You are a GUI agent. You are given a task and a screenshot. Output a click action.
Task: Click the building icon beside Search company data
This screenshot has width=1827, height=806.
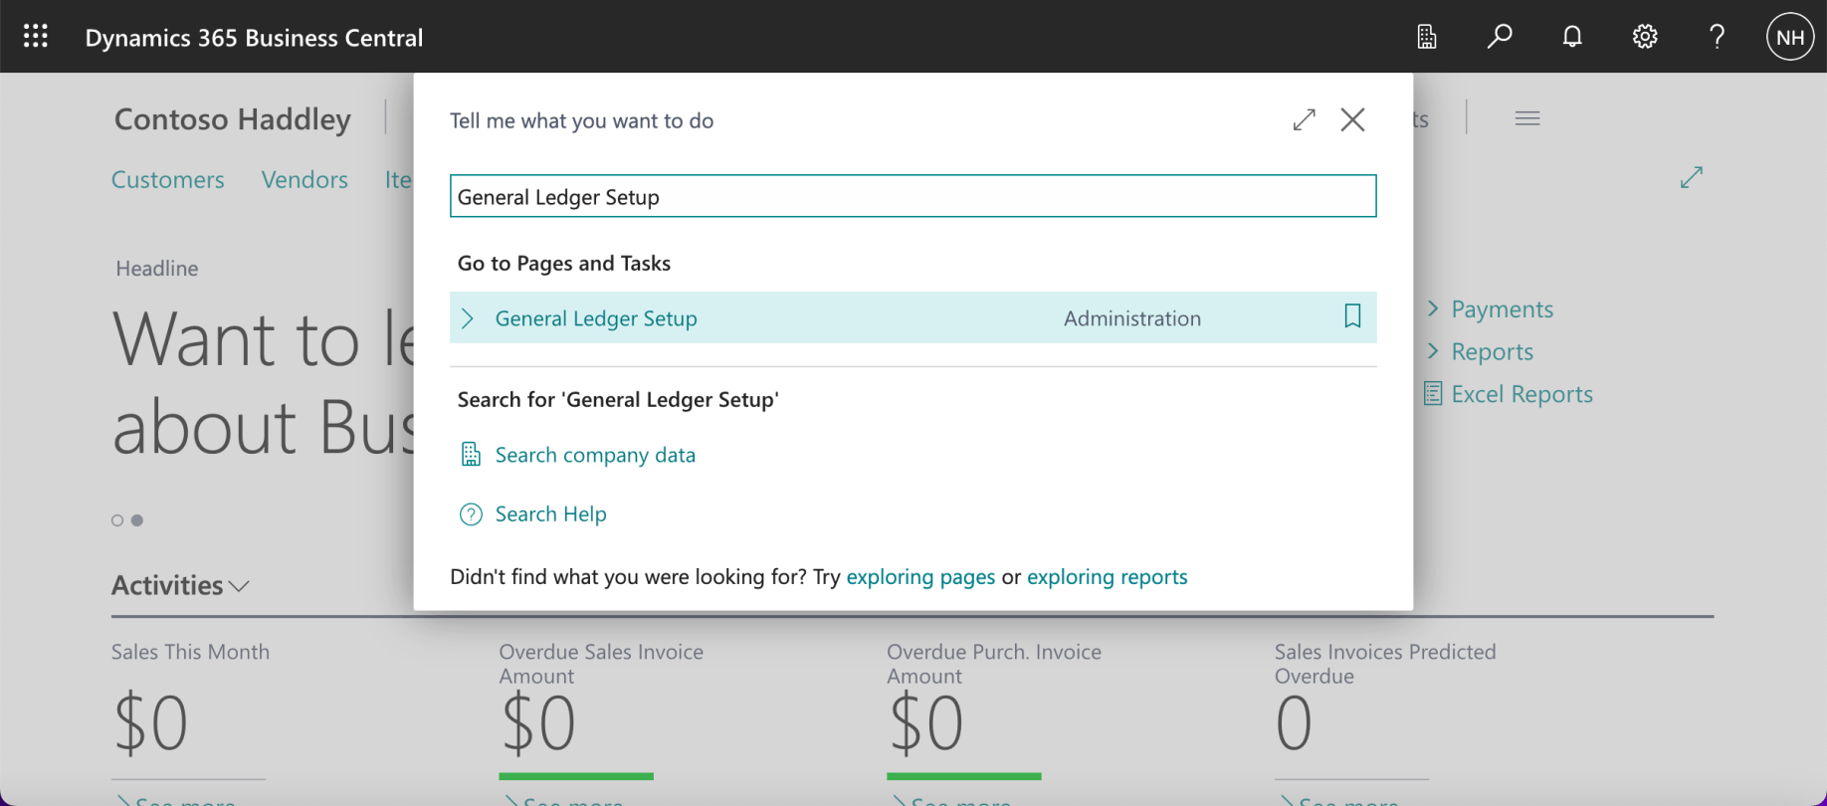tap(471, 455)
